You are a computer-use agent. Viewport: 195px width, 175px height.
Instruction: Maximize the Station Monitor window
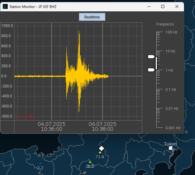pyautogui.click(x=163, y=6)
